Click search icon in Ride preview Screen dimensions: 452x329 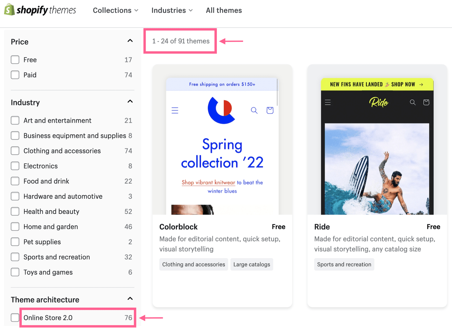[x=413, y=102]
